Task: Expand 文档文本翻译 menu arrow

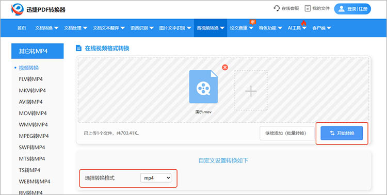Action: point(122,28)
